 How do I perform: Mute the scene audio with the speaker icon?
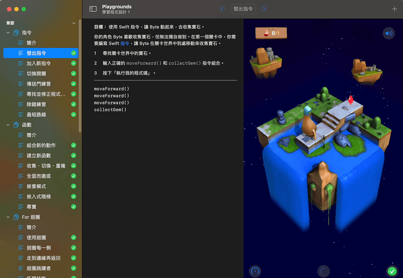pos(389,33)
